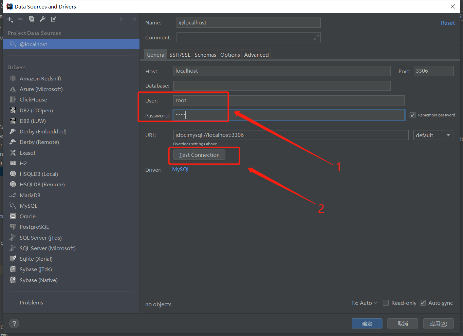Select the PostgreSQL driver
Screen dimensions: 463x336
pos(34,227)
